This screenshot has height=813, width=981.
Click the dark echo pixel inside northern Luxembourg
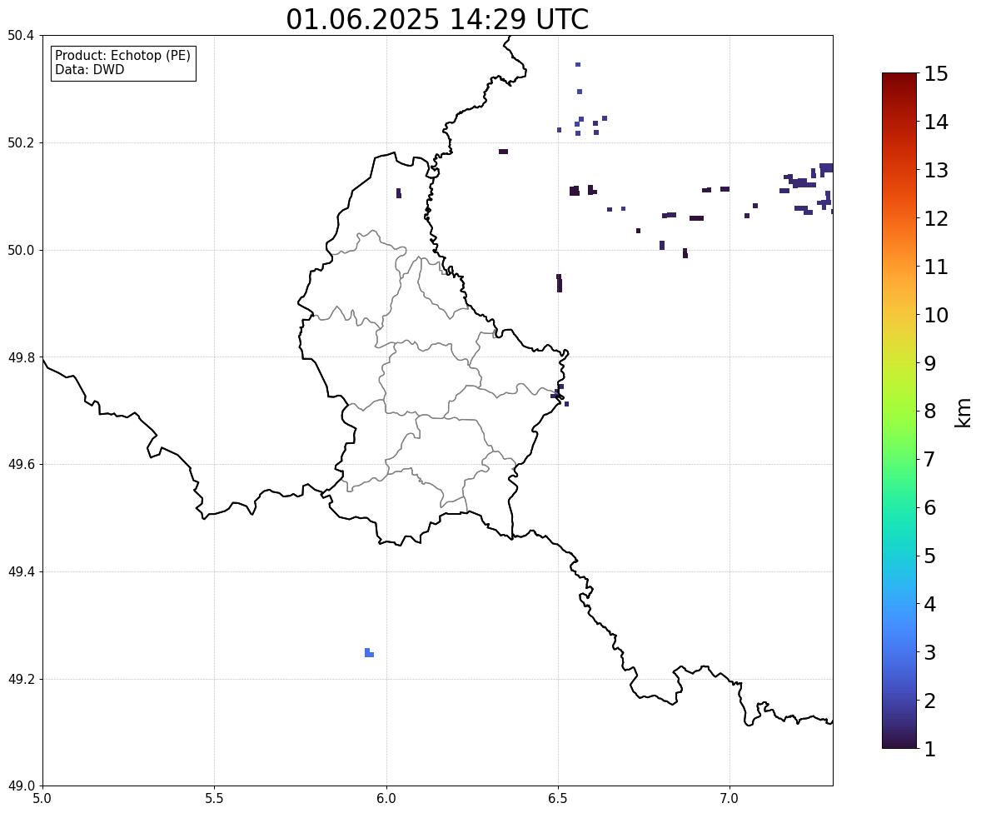tap(399, 192)
